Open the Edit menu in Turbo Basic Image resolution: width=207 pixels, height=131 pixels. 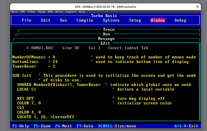[x=46, y=20]
